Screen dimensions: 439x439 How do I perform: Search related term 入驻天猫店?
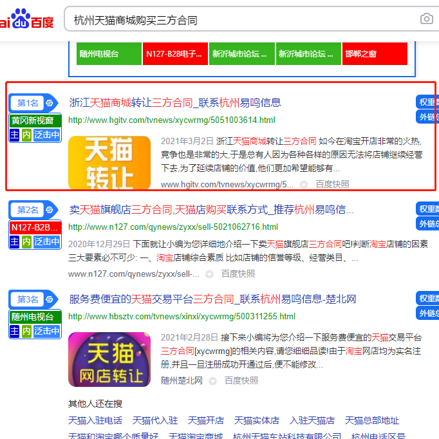(x=312, y=420)
